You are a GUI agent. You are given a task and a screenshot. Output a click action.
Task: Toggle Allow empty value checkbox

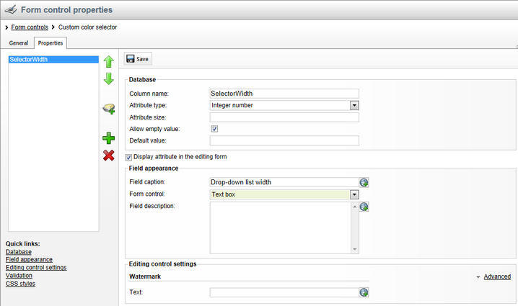click(214, 129)
